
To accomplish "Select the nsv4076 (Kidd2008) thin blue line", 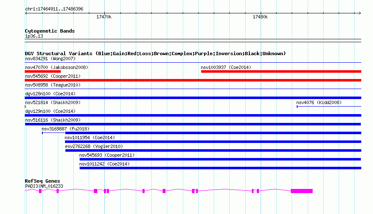I will tap(329, 107).
